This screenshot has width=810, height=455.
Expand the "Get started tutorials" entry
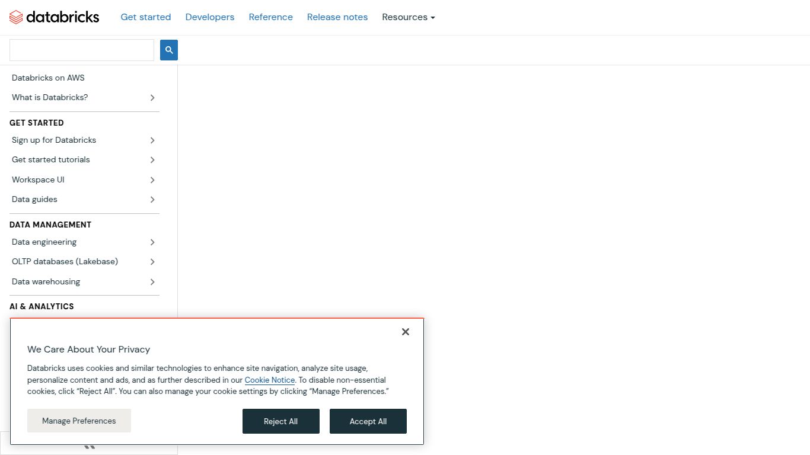tap(152, 160)
